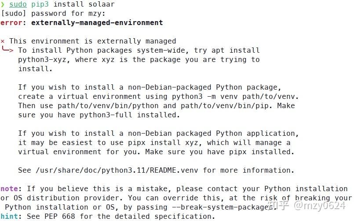Click the underlined sudo command word
This screenshot has height=221, width=354.
pyautogui.click(x=18, y=4)
